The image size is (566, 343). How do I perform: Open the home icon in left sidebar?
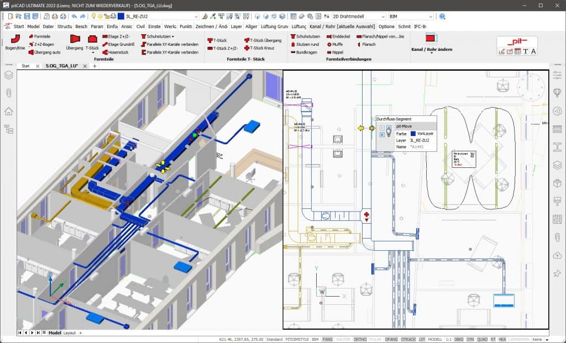point(9,111)
